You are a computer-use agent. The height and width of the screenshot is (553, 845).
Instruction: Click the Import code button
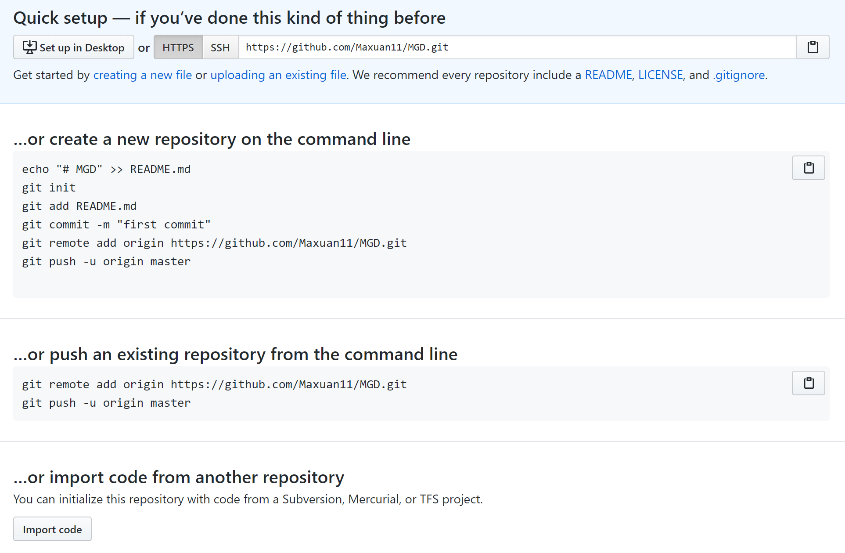pyautogui.click(x=52, y=529)
